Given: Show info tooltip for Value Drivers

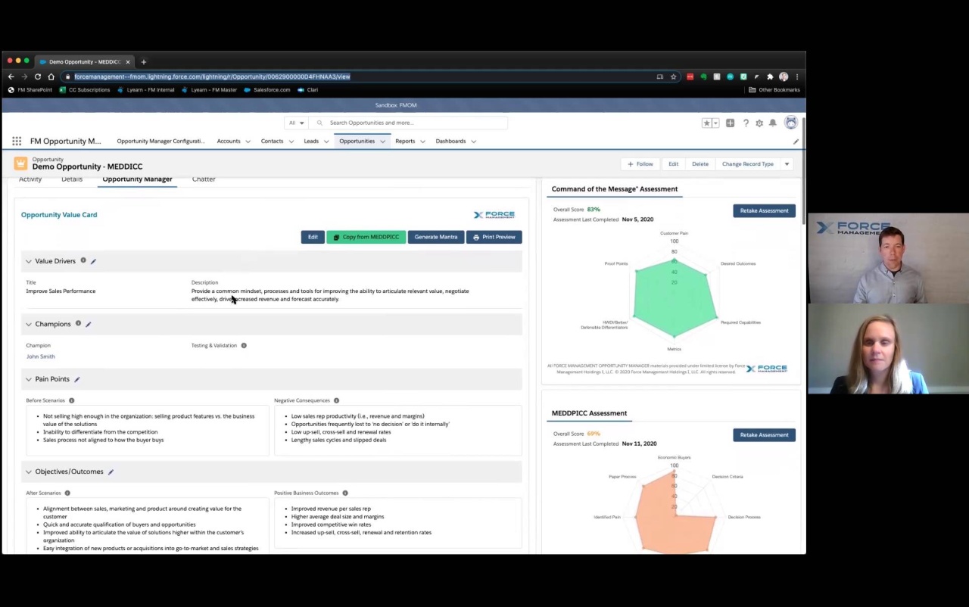Looking at the screenshot, I should (x=83, y=260).
